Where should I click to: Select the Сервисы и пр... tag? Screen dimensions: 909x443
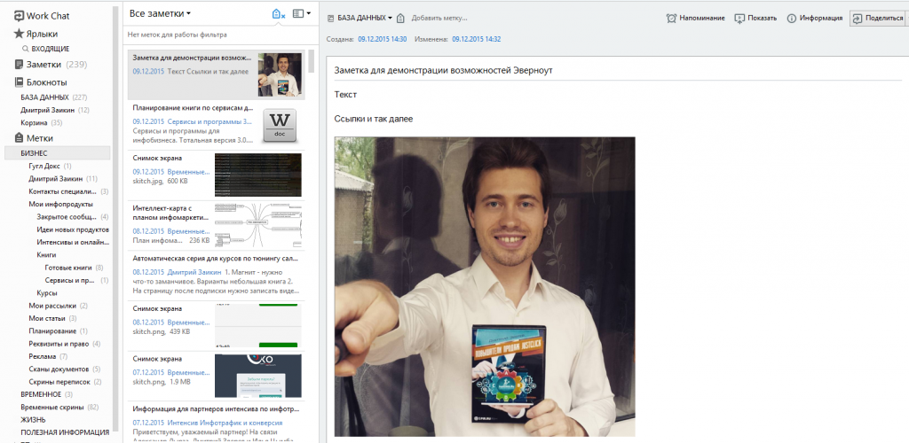(76, 280)
